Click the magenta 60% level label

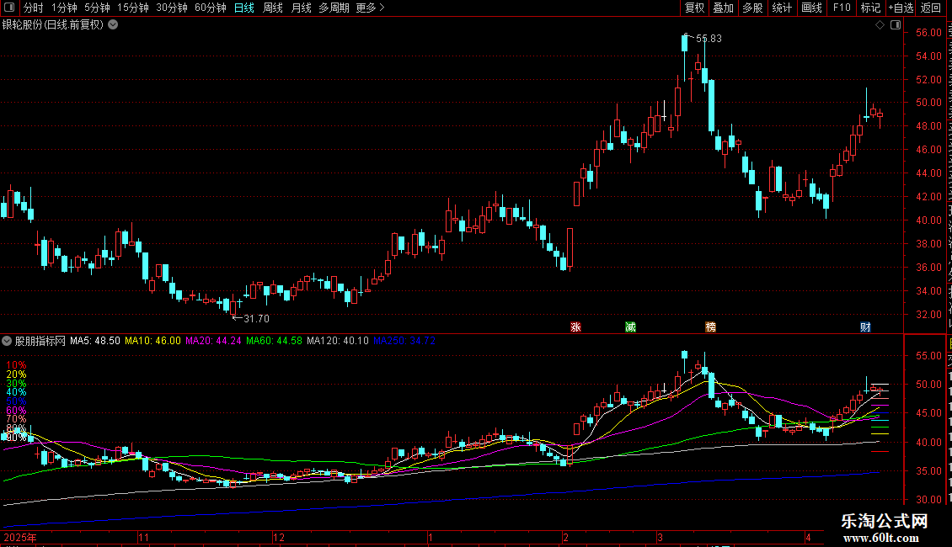coord(16,411)
